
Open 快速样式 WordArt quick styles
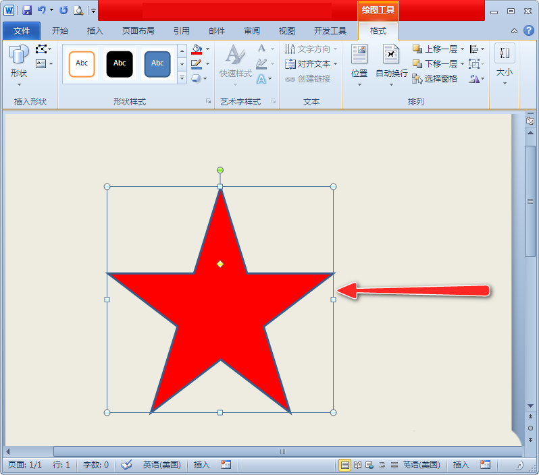236,65
